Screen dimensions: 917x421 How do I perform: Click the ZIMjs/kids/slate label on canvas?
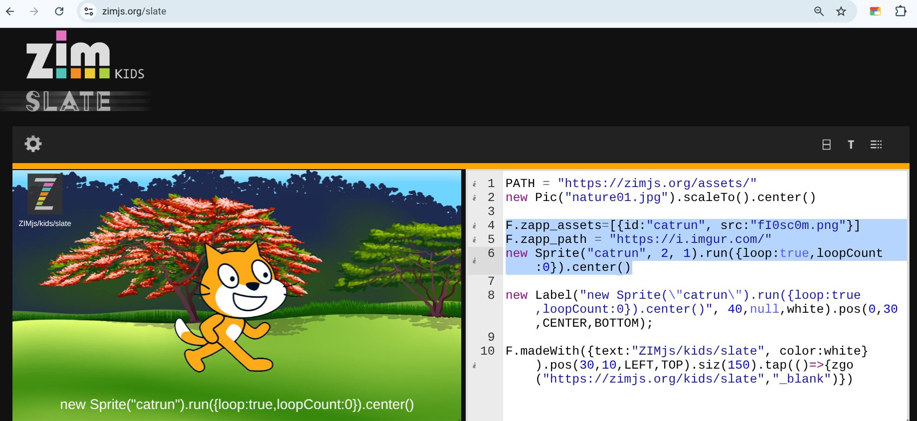pos(45,223)
